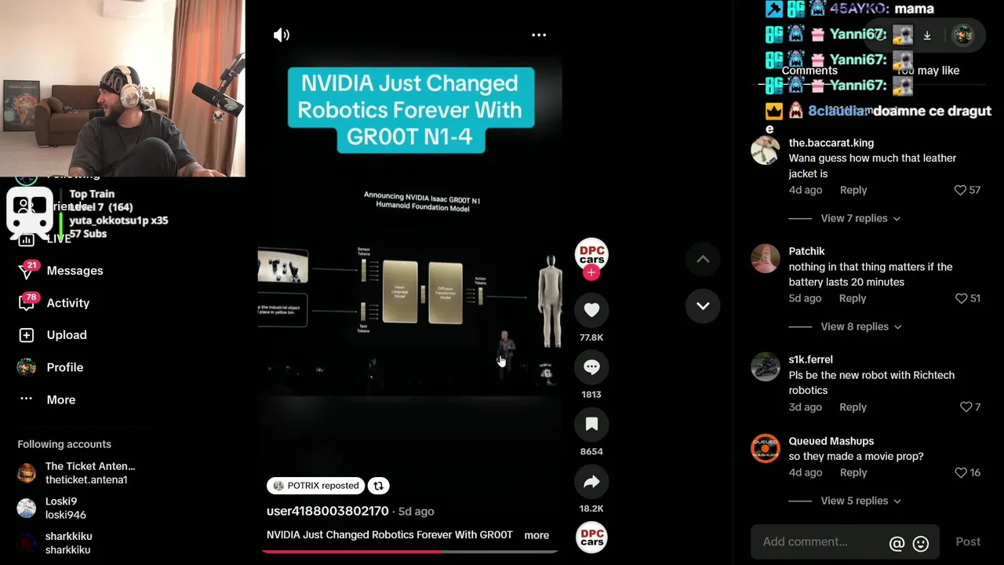Click the.baccarat.king username
Image resolution: width=1004 pixels, height=565 pixels.
(x=831, y=143)
